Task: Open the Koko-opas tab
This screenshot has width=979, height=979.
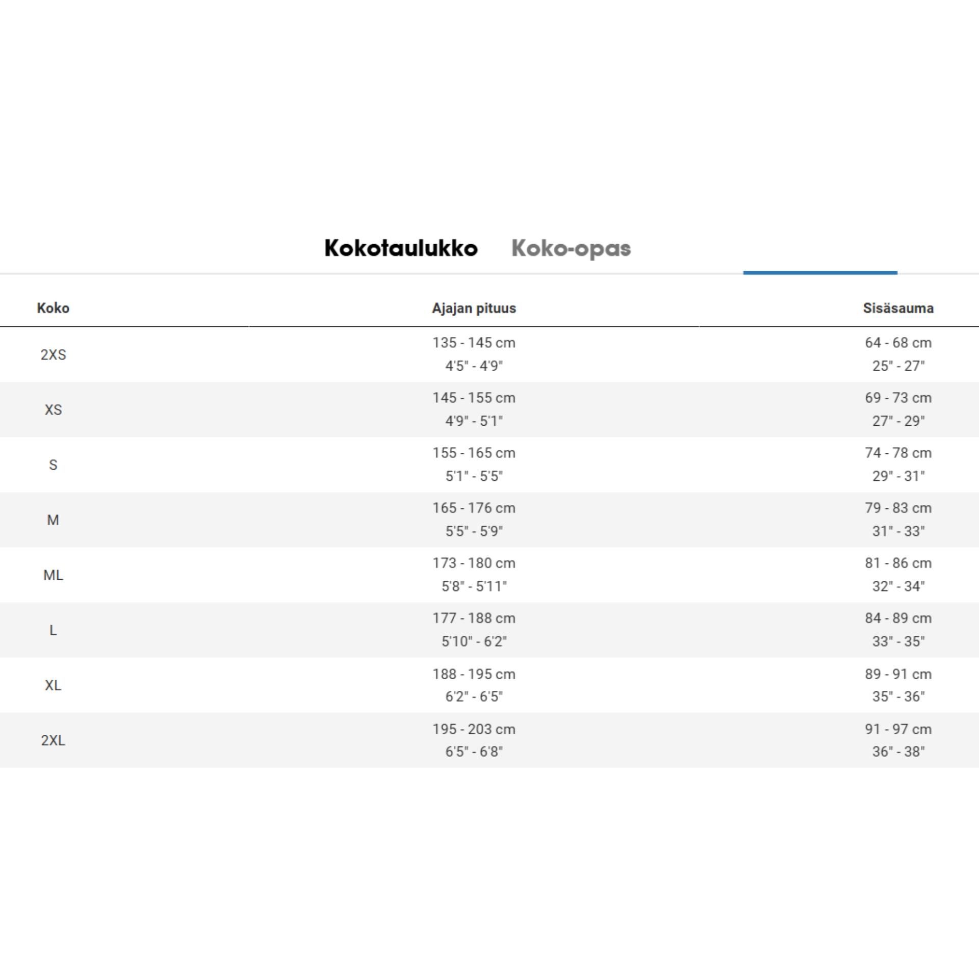Action: [571, 248]
